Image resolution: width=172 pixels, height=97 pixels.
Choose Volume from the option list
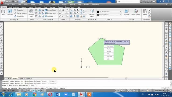(109, 56)
